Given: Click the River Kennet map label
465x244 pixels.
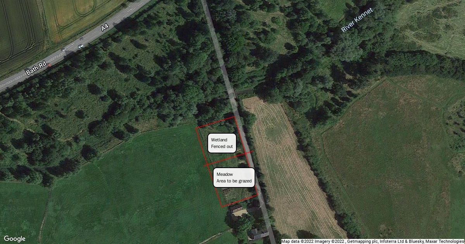Looking at the screenshot, I should 357,20.
